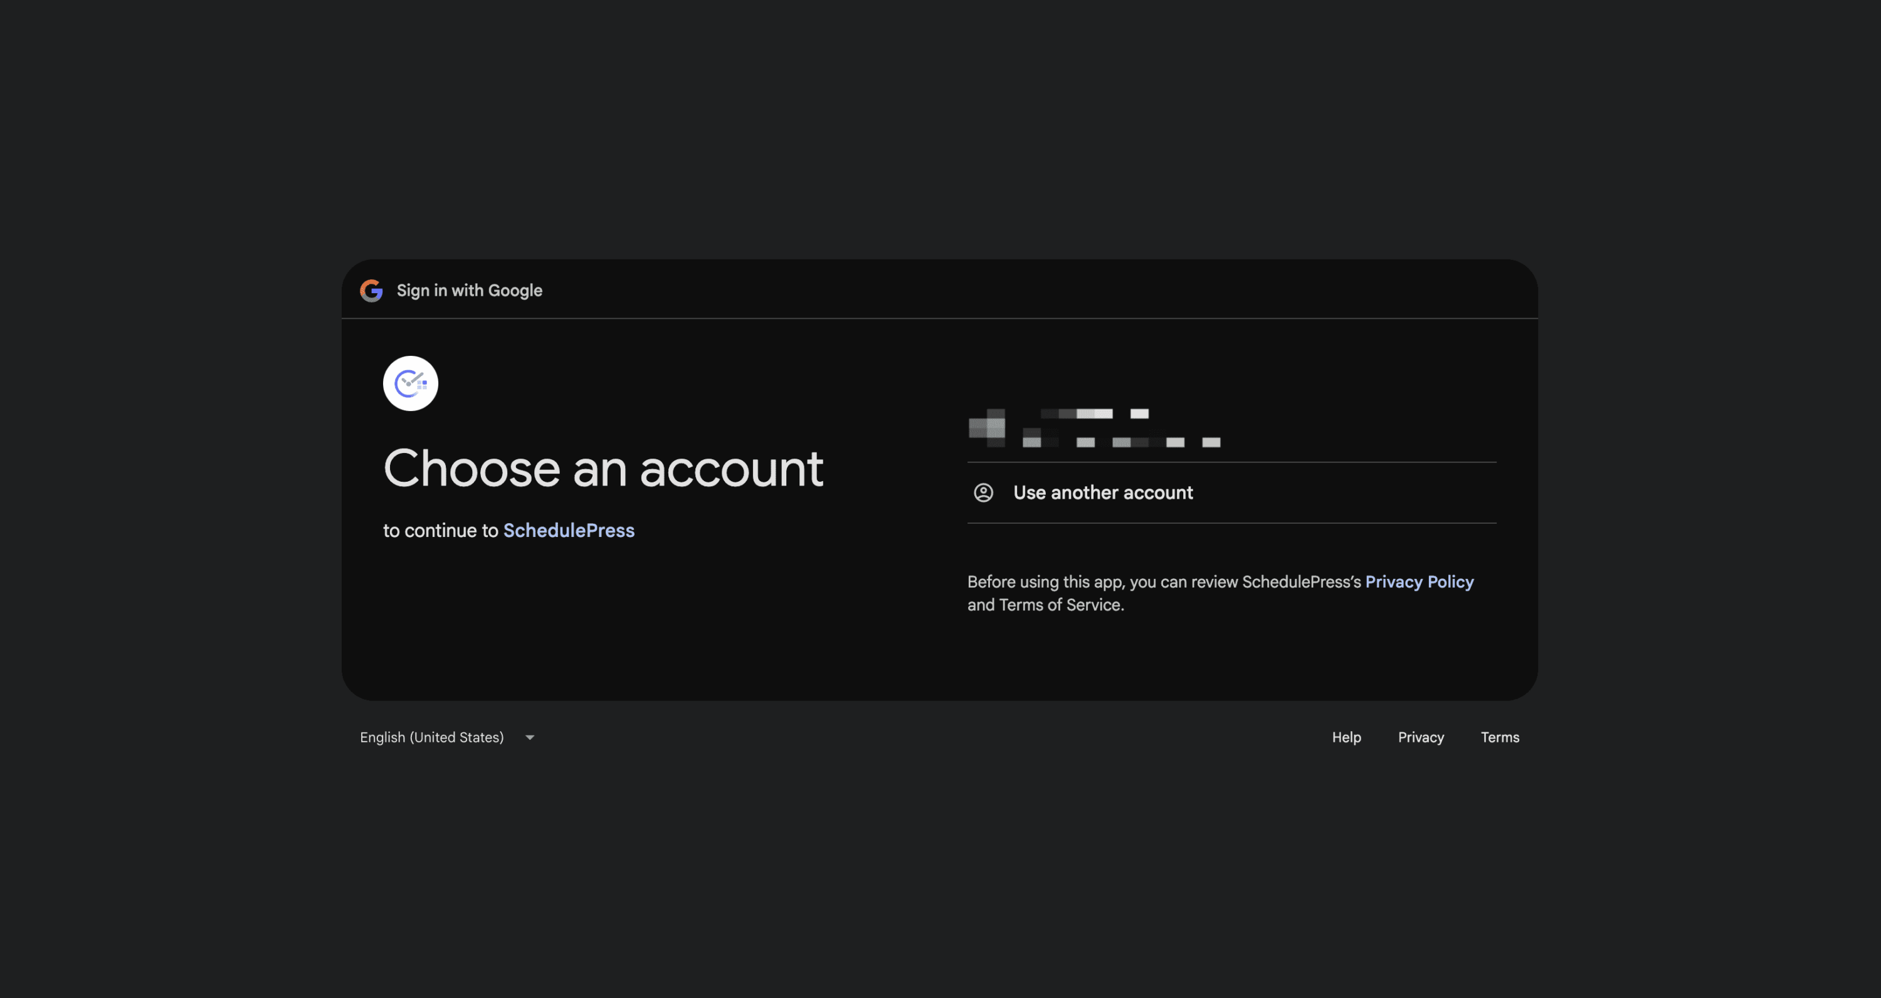Click the person icon beside Use another account
The image size is (1881, 998).
click(984, 492)
